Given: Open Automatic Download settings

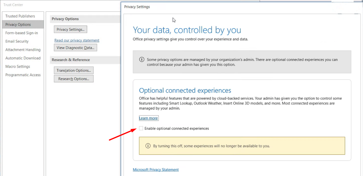Looking at the screenshot, I should pyautogui.click(x=23, y=58).
